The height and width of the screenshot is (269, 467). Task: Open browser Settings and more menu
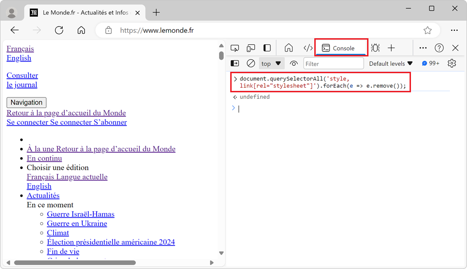(x=454, y=30)
